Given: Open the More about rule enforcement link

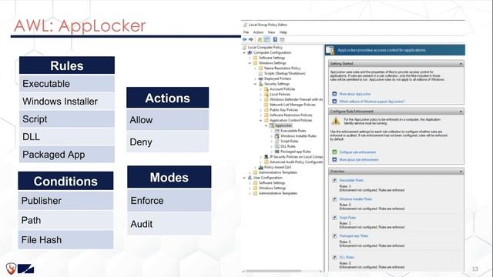Looking at the screenshot, I should coord(359,159).
